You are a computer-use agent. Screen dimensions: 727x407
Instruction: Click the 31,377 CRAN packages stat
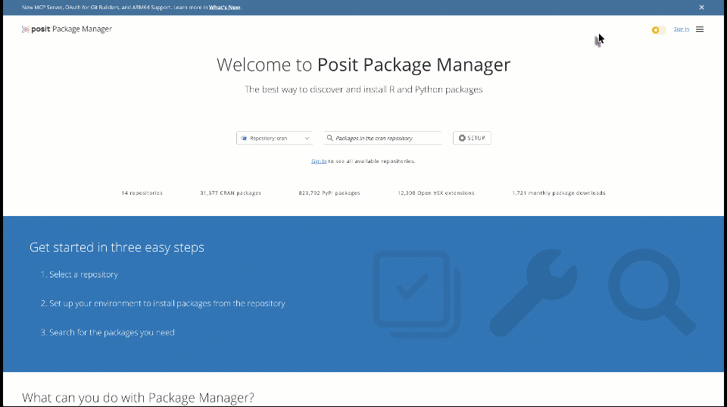pyautogui.click(x=230, y=193)
